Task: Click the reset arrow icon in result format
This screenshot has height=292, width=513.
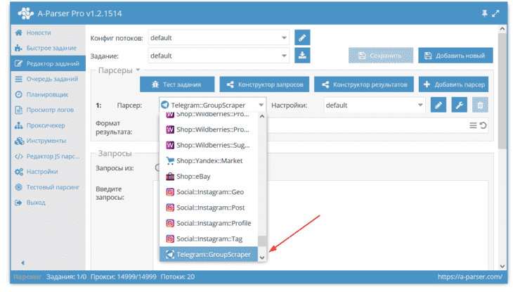Action: point(483,125)
